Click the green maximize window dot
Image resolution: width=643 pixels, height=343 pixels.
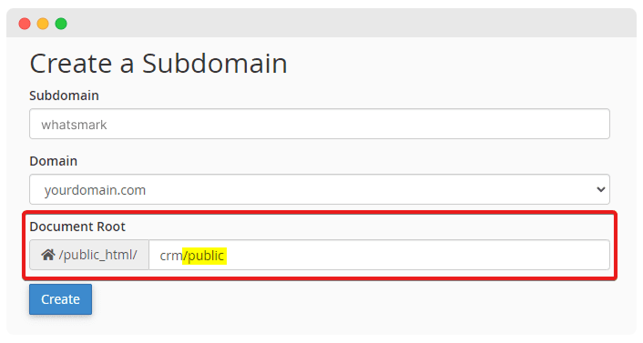[61, 24]
